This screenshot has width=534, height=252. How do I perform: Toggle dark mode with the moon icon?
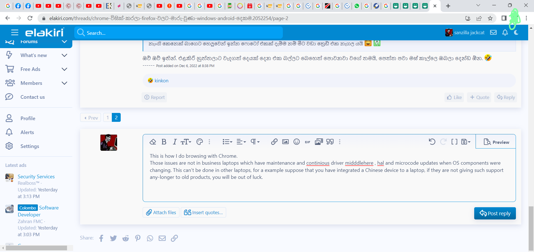click(x=516, y=33)
